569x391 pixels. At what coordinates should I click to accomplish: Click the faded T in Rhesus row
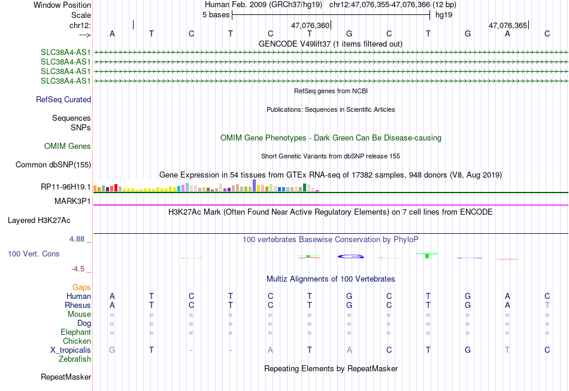(547, 305)
